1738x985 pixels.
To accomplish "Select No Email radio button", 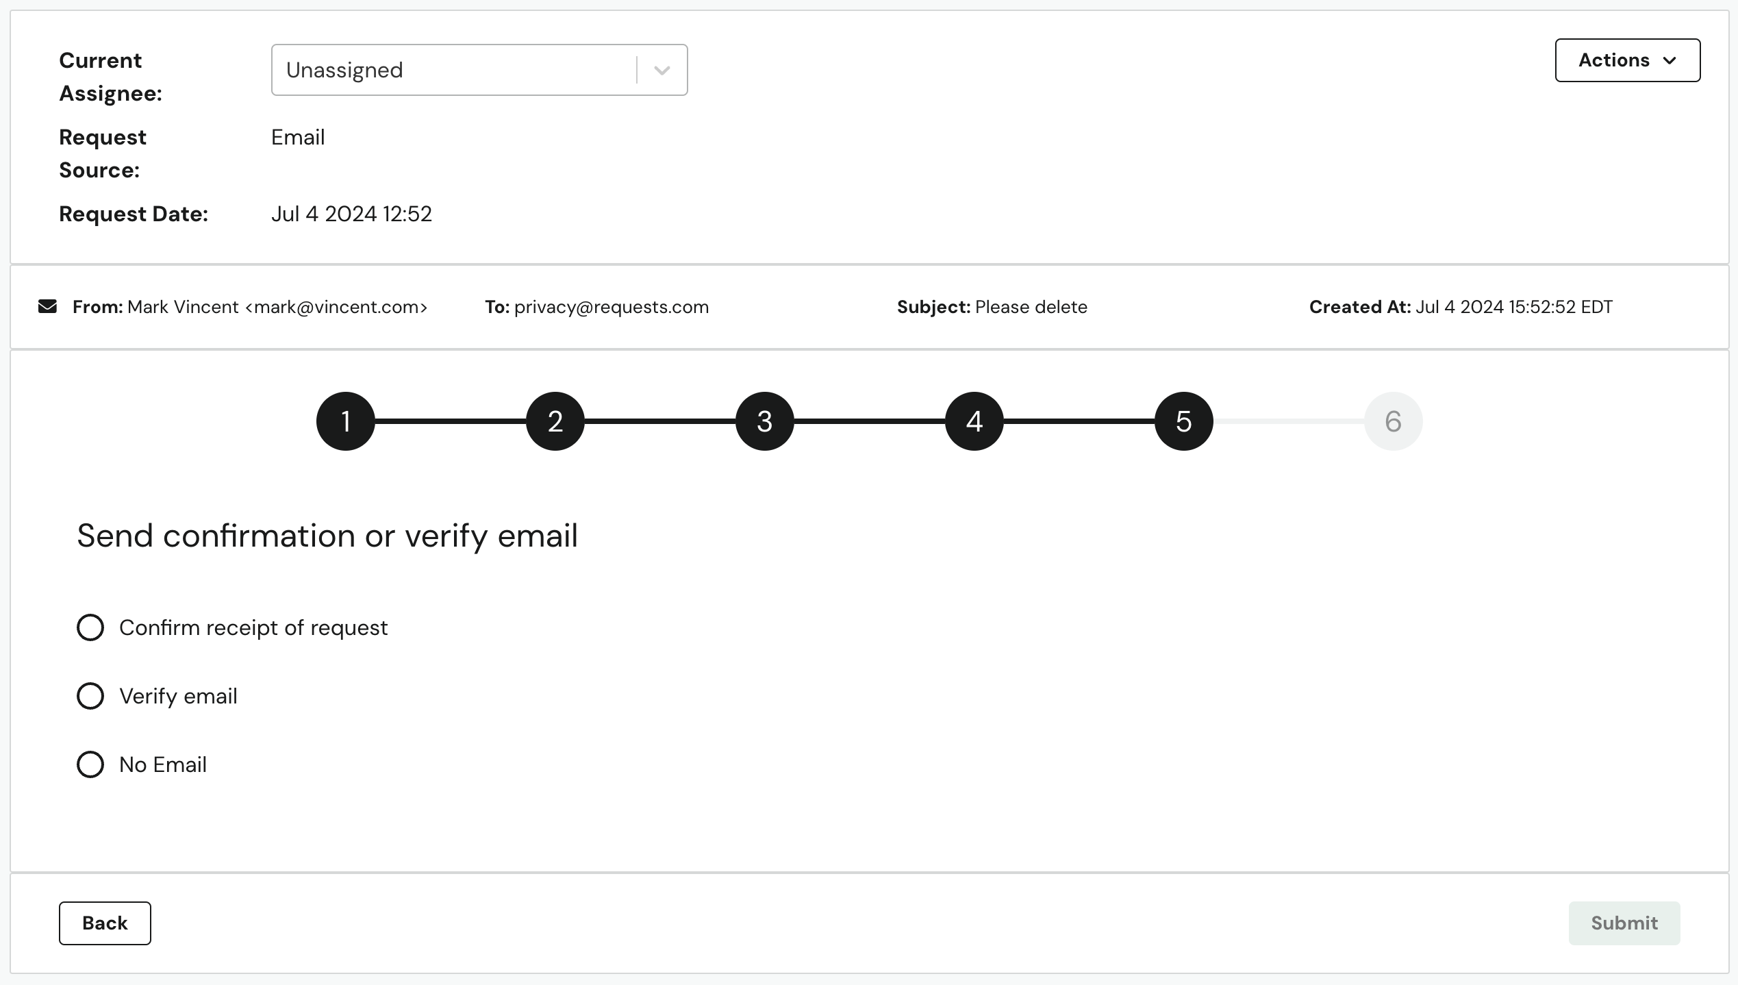I will tap(90, 764).
